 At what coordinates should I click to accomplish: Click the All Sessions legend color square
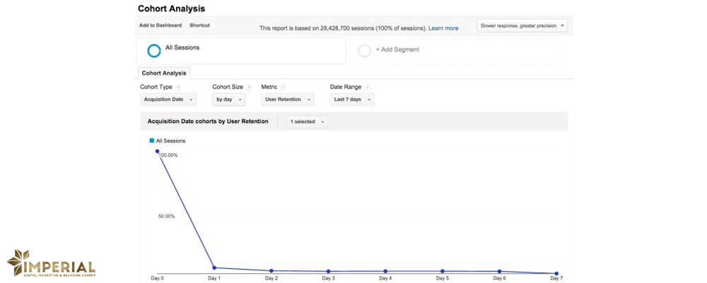coord(151,141)
